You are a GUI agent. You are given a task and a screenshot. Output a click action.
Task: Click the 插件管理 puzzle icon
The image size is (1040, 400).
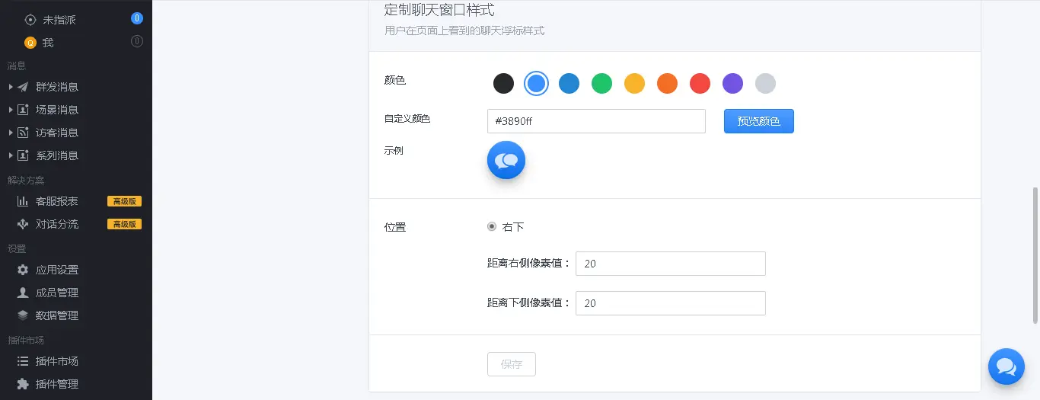point(23,384)
